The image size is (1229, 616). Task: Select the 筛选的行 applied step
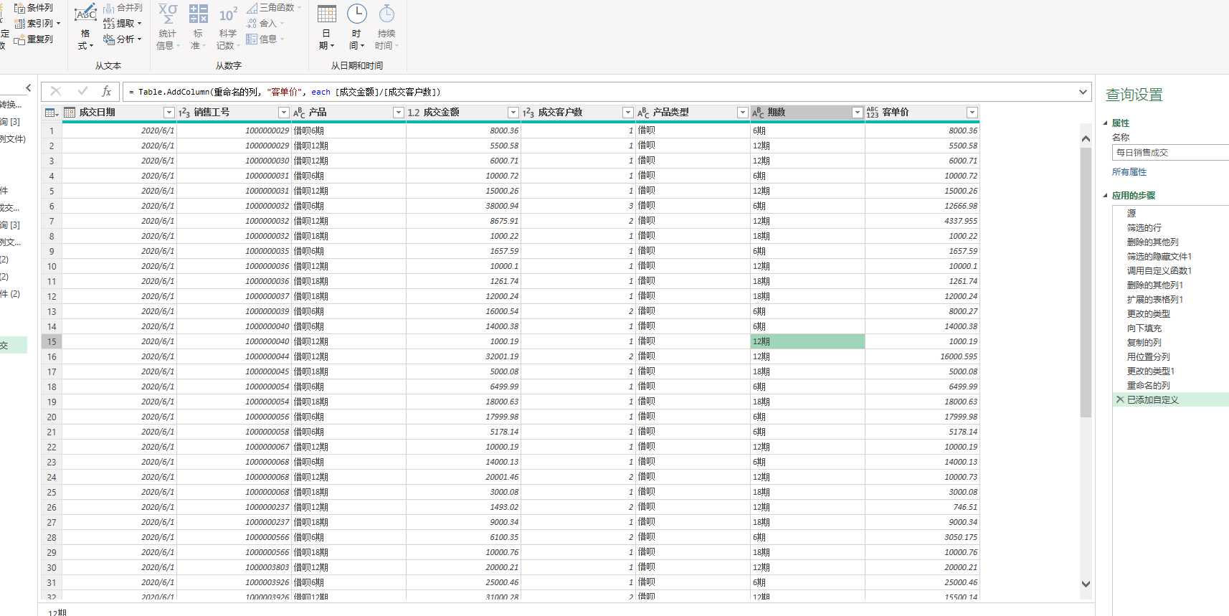(x=1144, y=227)
